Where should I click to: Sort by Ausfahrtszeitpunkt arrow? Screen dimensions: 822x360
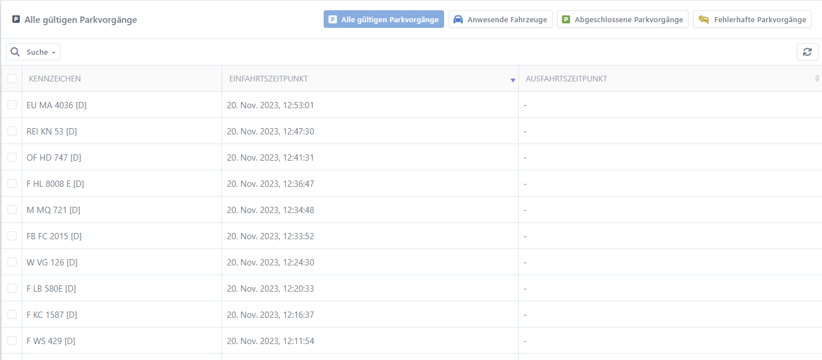817,79
